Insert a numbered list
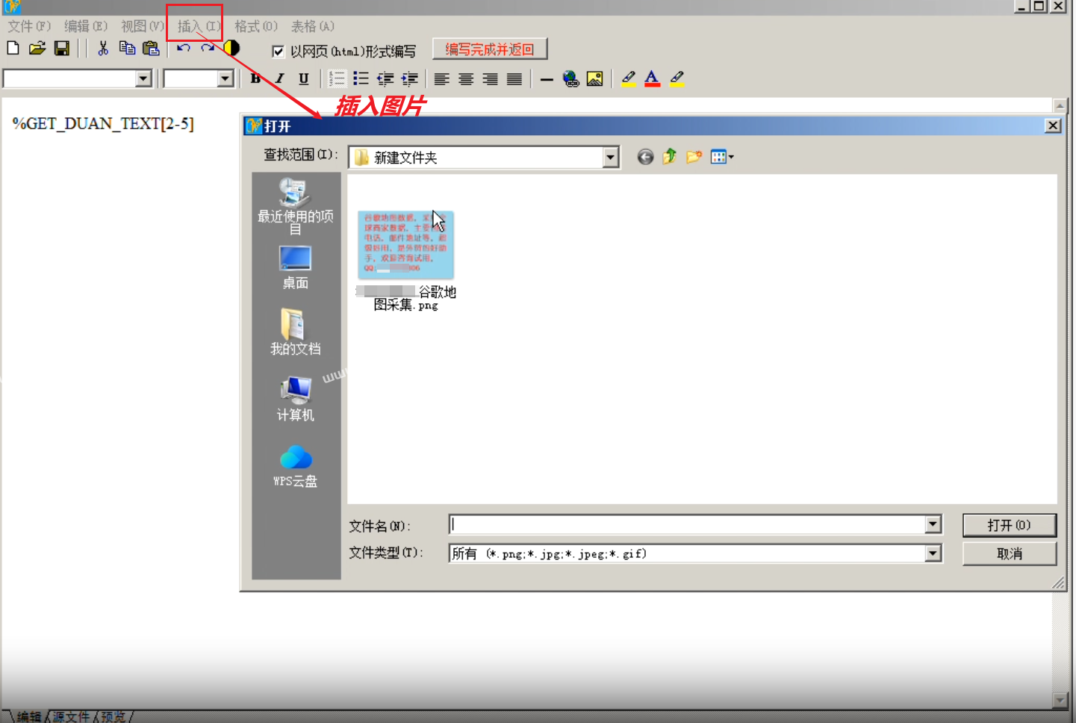 click(x=337, y=78)
